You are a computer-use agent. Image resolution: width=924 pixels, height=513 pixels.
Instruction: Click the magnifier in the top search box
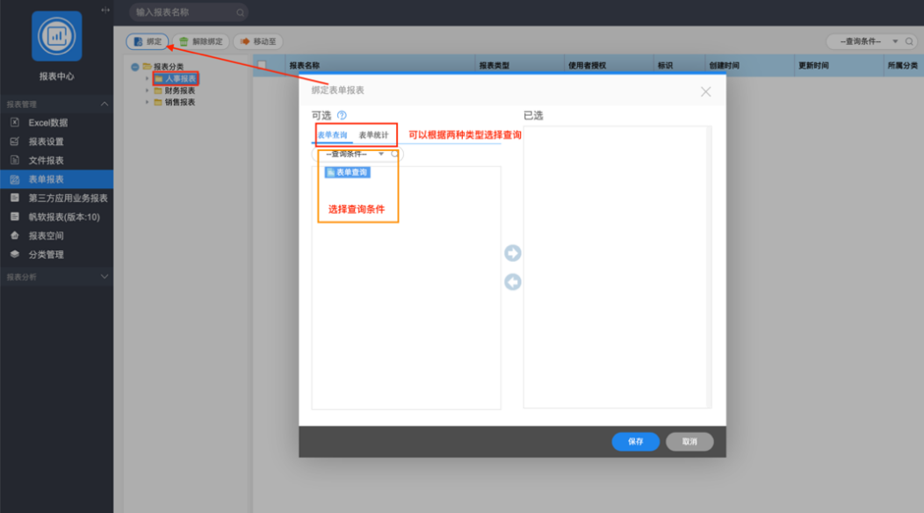pos(240,12)
